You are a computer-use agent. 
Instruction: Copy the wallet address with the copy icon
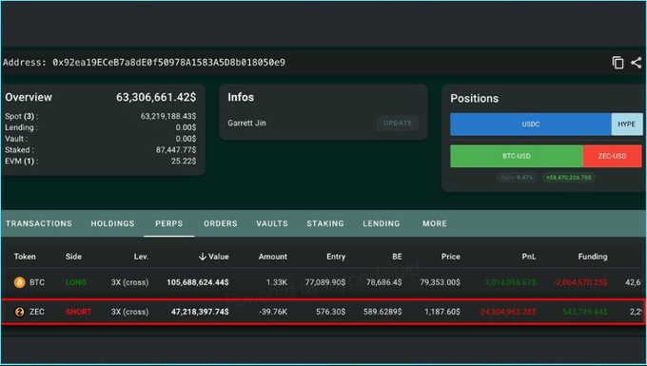coord(618,63)
